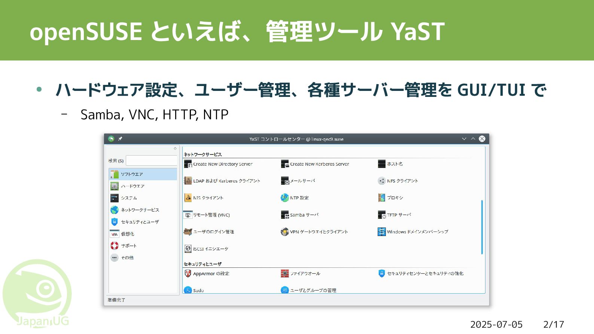Open the メールサーバ module icon
Screen dimensions: 594x334
point(285,181)
